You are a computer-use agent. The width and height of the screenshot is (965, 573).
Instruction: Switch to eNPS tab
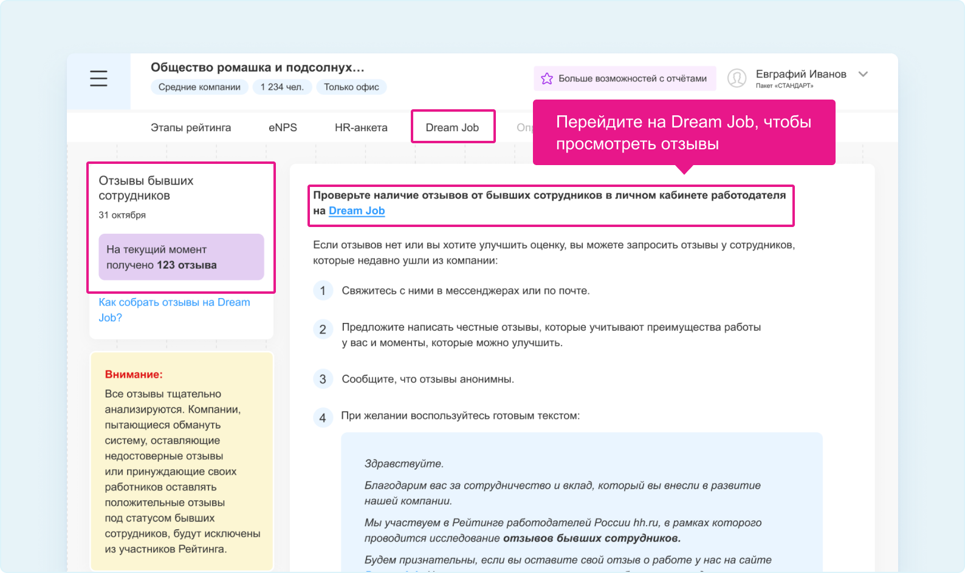[283, 127]
